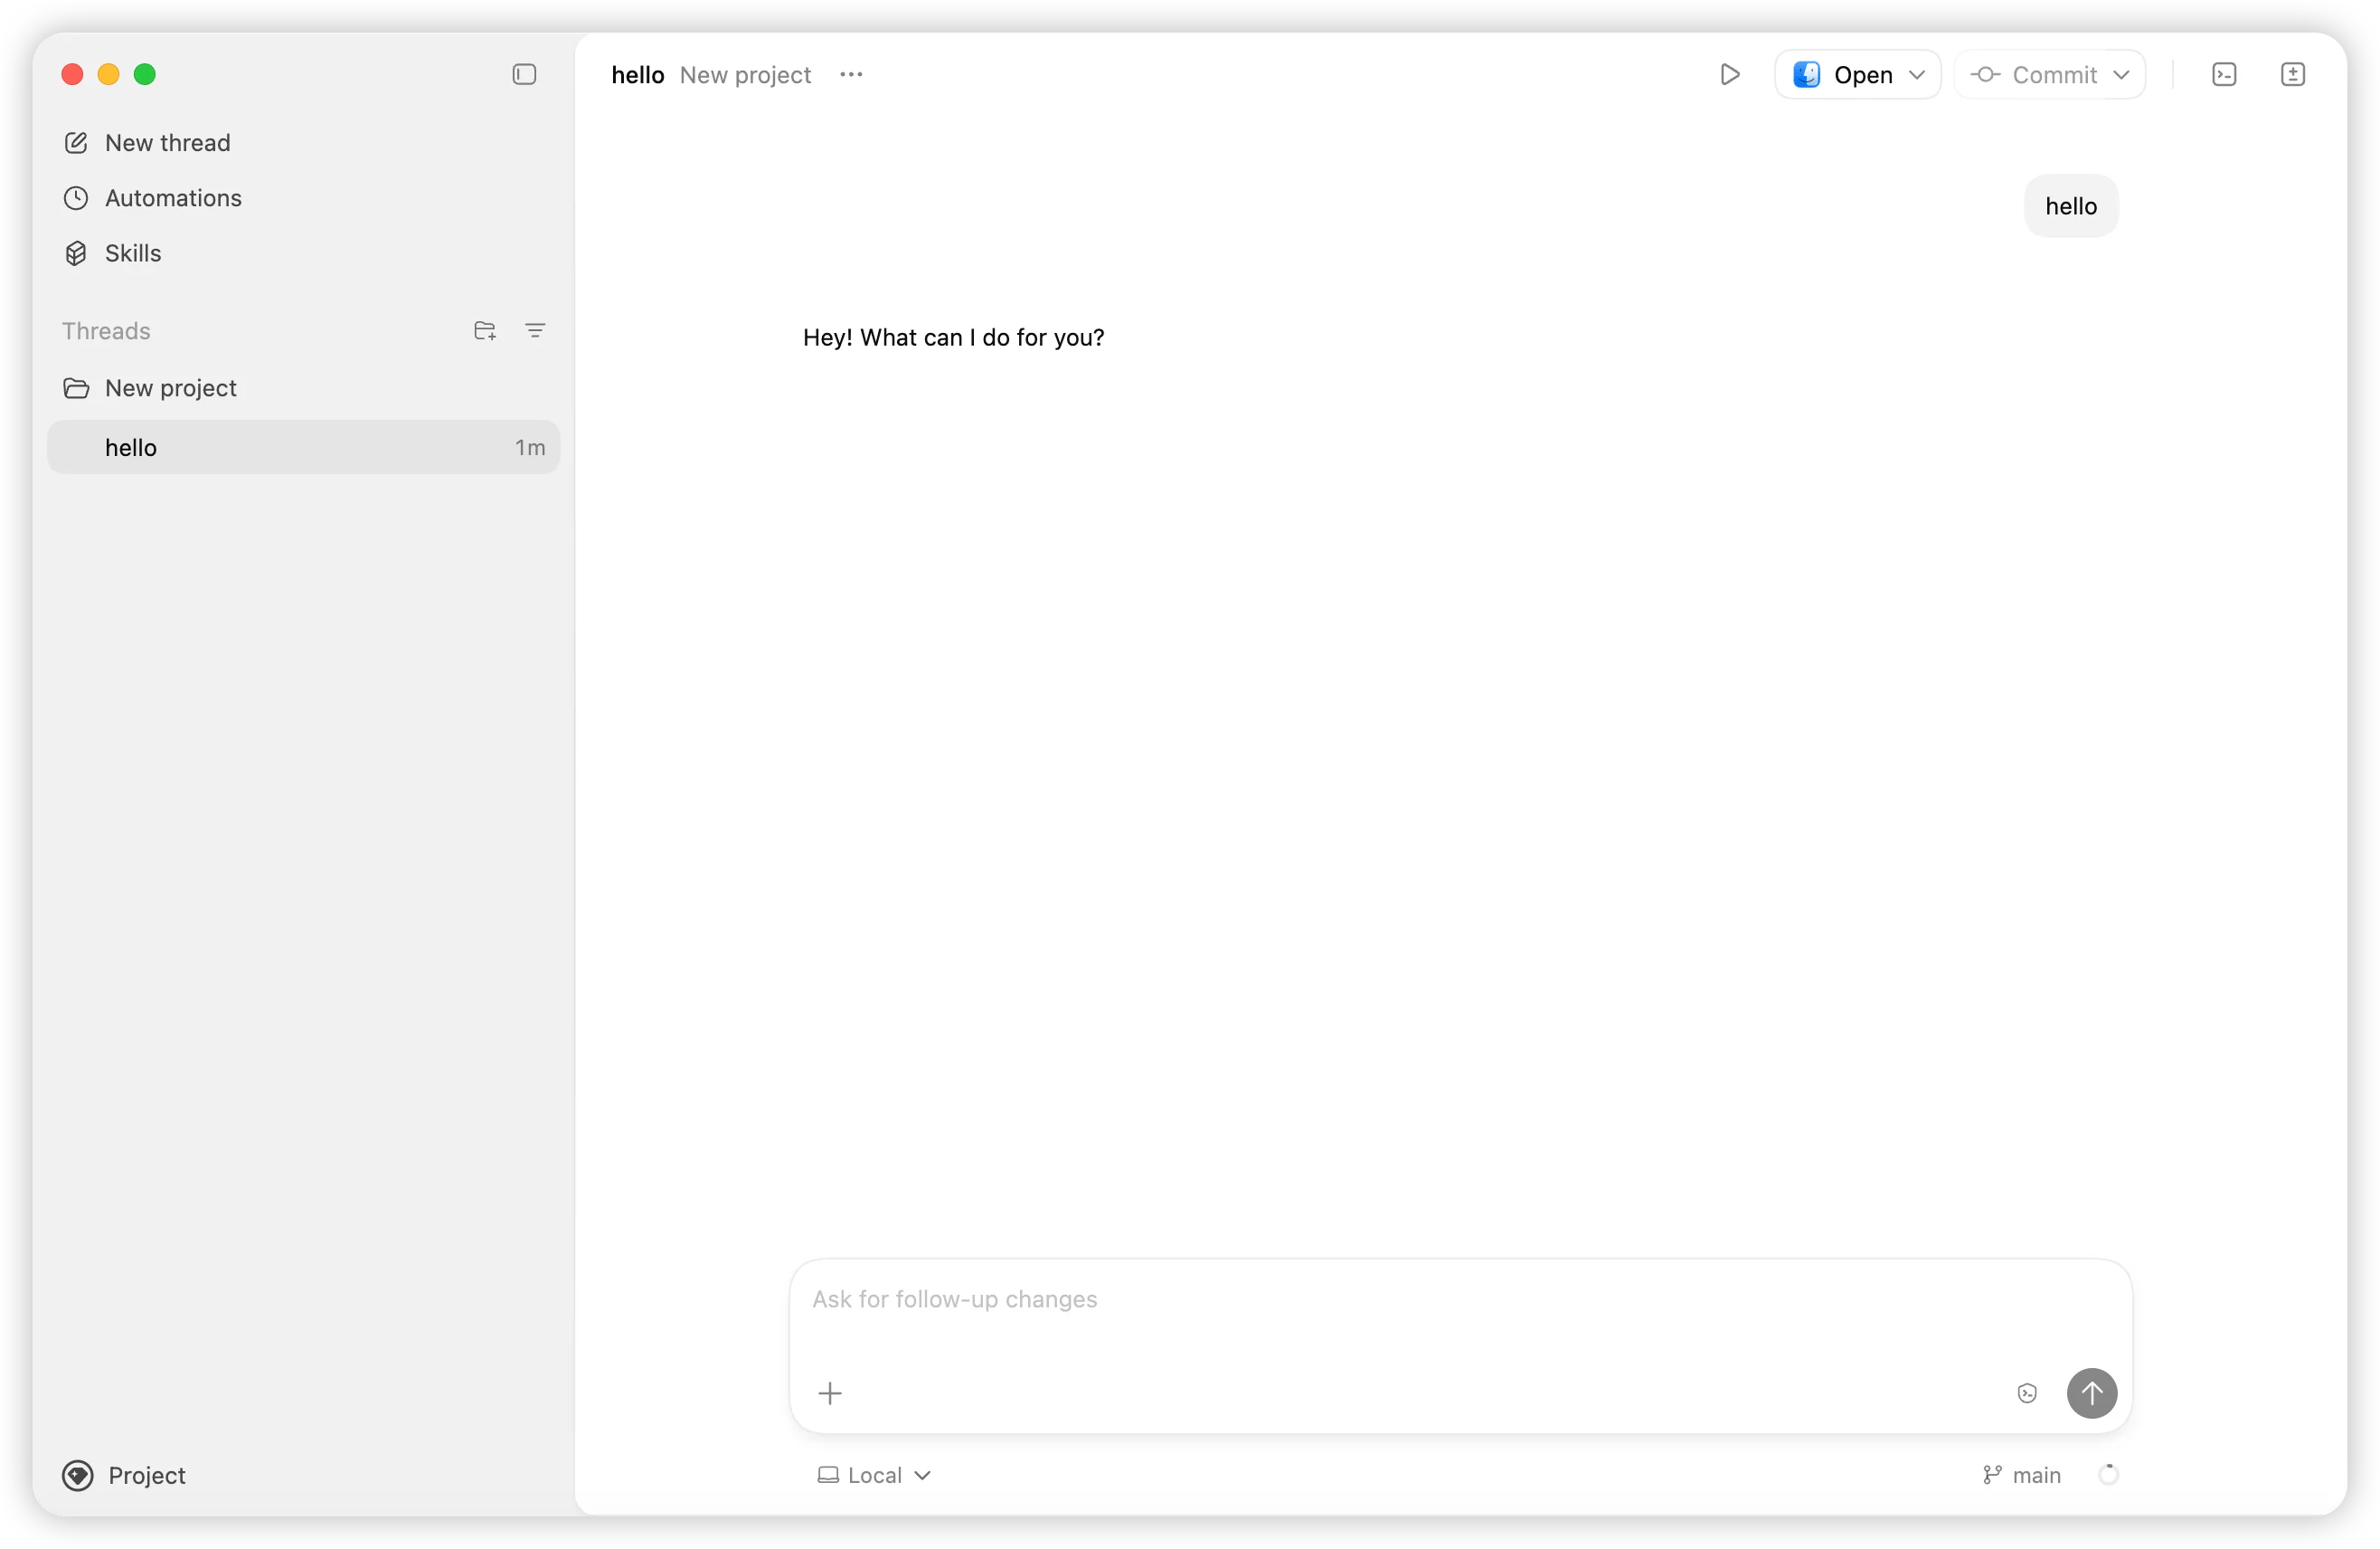Screen dimensions: 2380x1549
Task: Select New project folder in sidebar
Action: (150, 387)
